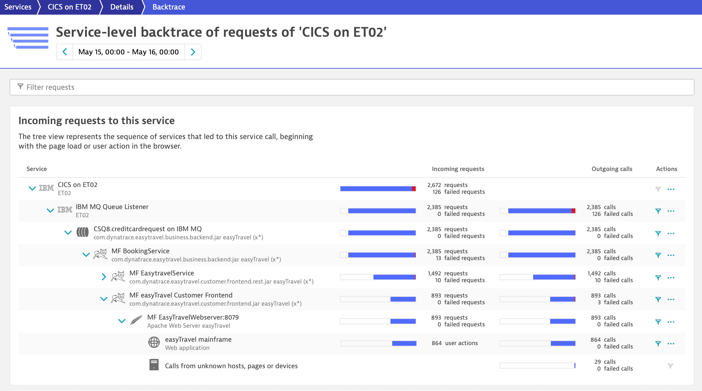Viewport: 702px width, 391px height.
Task: Open the Services breadcrumb
Action: (18, 7)
